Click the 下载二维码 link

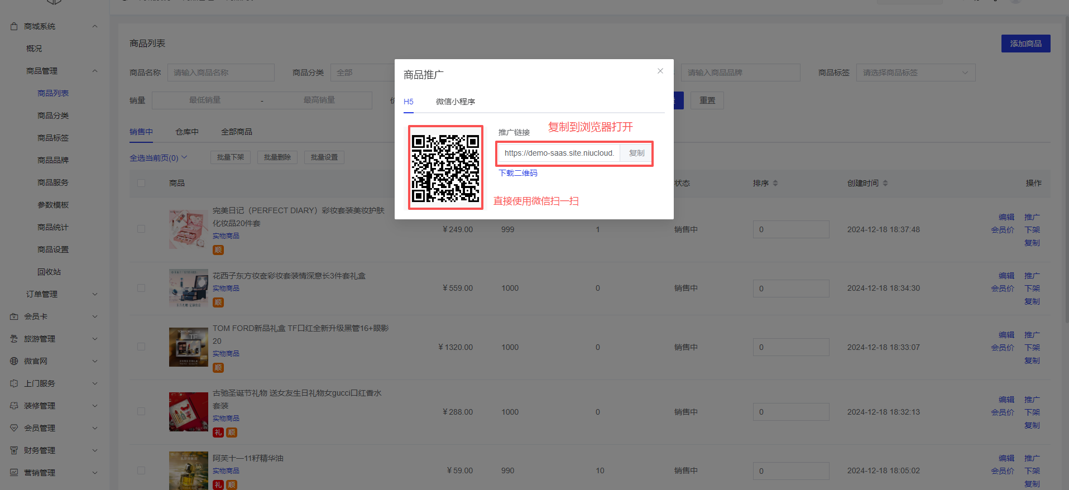click(x=518, y=173)
